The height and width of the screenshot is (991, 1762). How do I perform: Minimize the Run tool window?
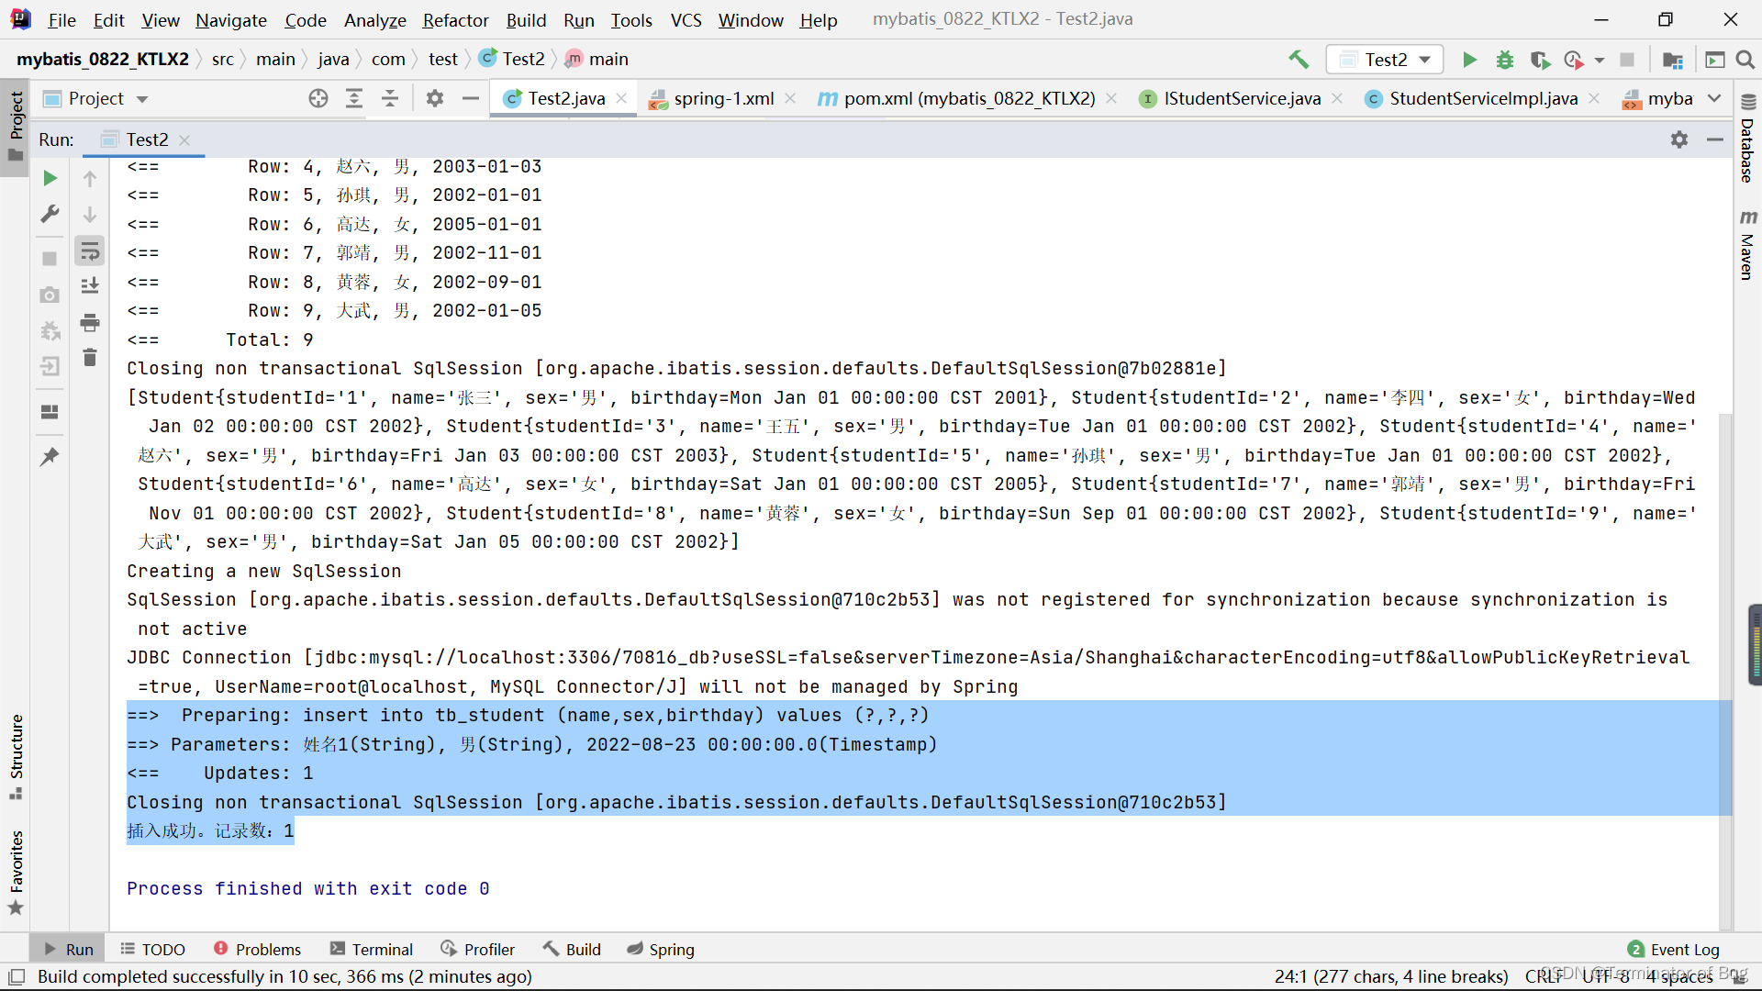1715,139
